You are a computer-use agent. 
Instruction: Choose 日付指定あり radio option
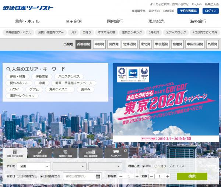click(41, 176)
